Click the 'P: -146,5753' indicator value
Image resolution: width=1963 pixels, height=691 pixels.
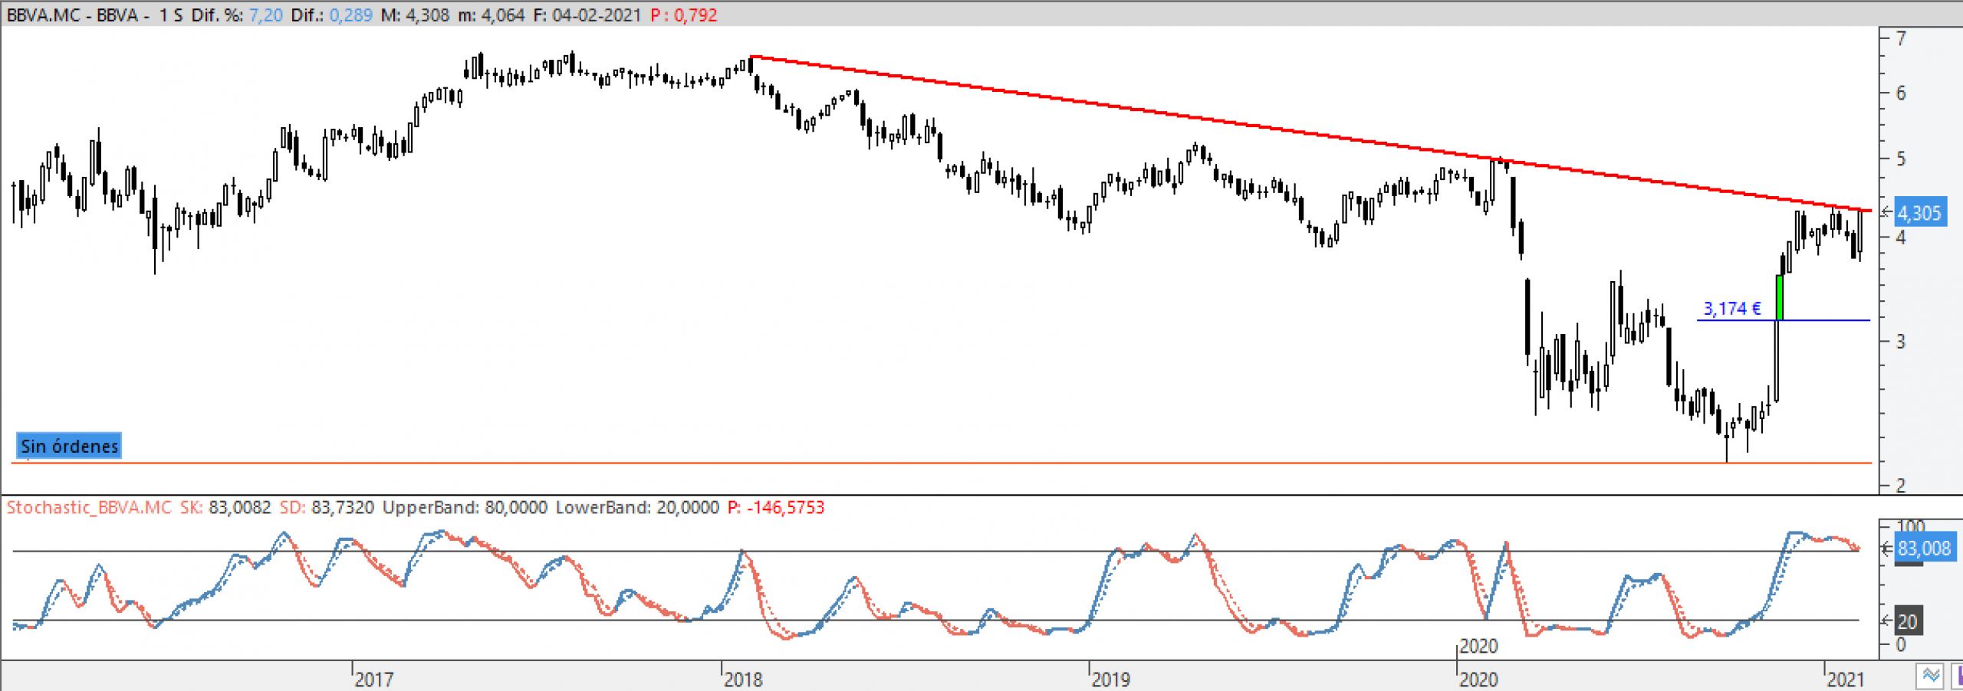click(775, 507)
